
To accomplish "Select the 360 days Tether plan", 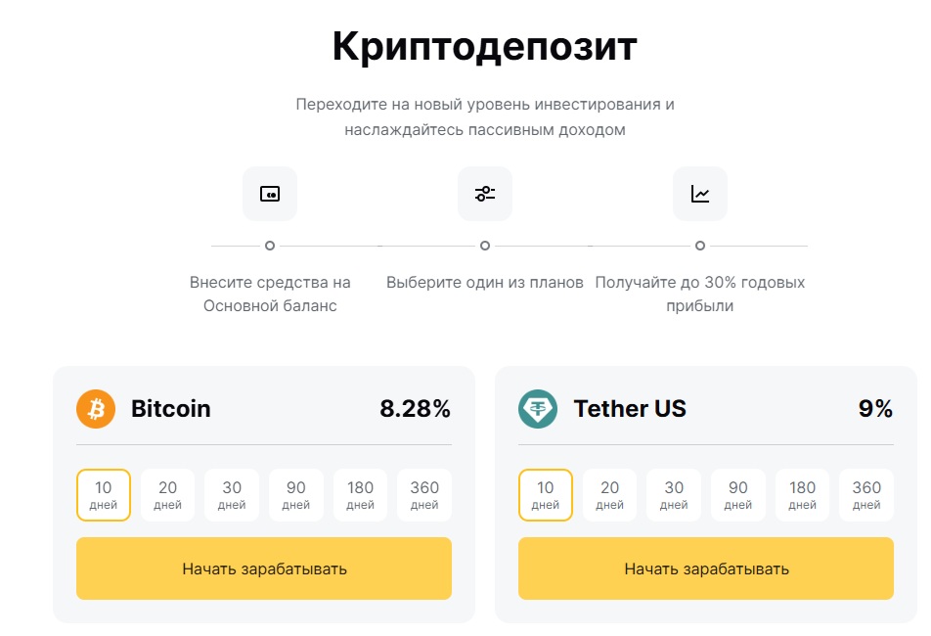I will pyautogui.click(x=866, y=495).
